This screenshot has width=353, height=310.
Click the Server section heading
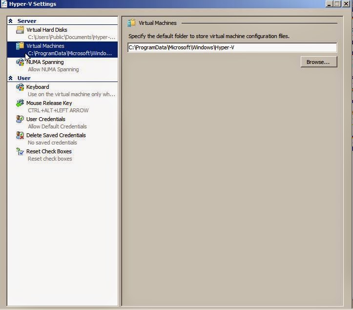tap(27, 21)
